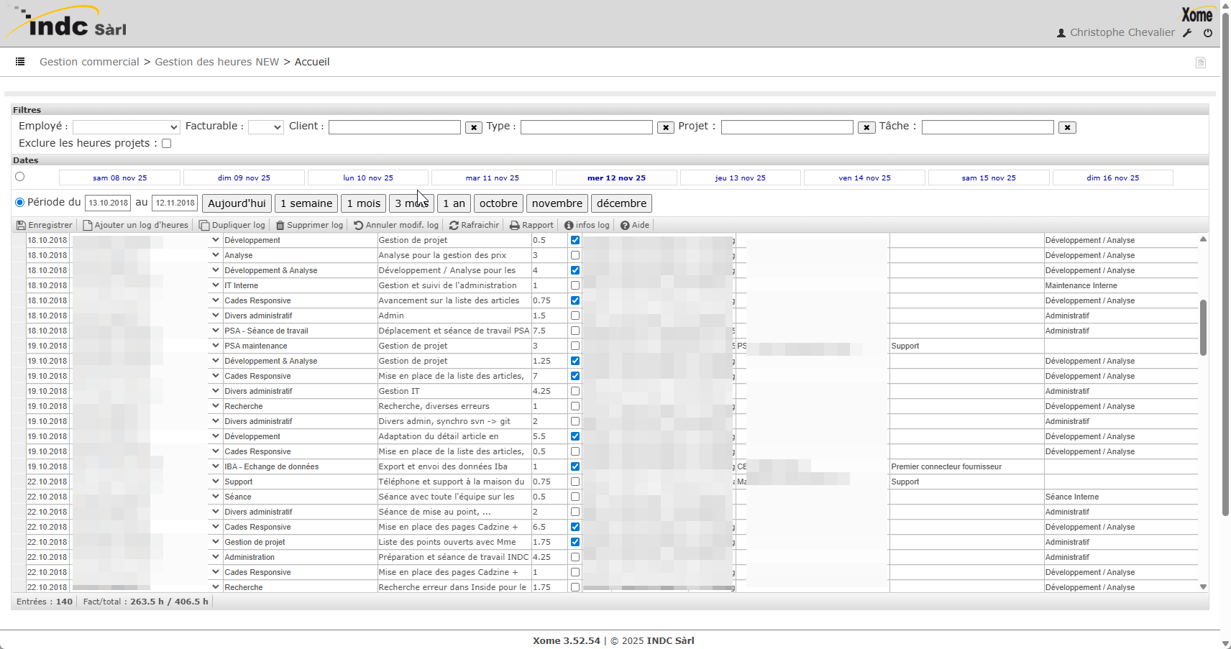
Task: Open the Employé dropdown
Action: click(126, 127)
